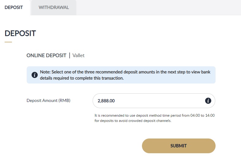Click the Deposit Amount (RMB) label
241x156 pixels.
[x=48, y=100]
